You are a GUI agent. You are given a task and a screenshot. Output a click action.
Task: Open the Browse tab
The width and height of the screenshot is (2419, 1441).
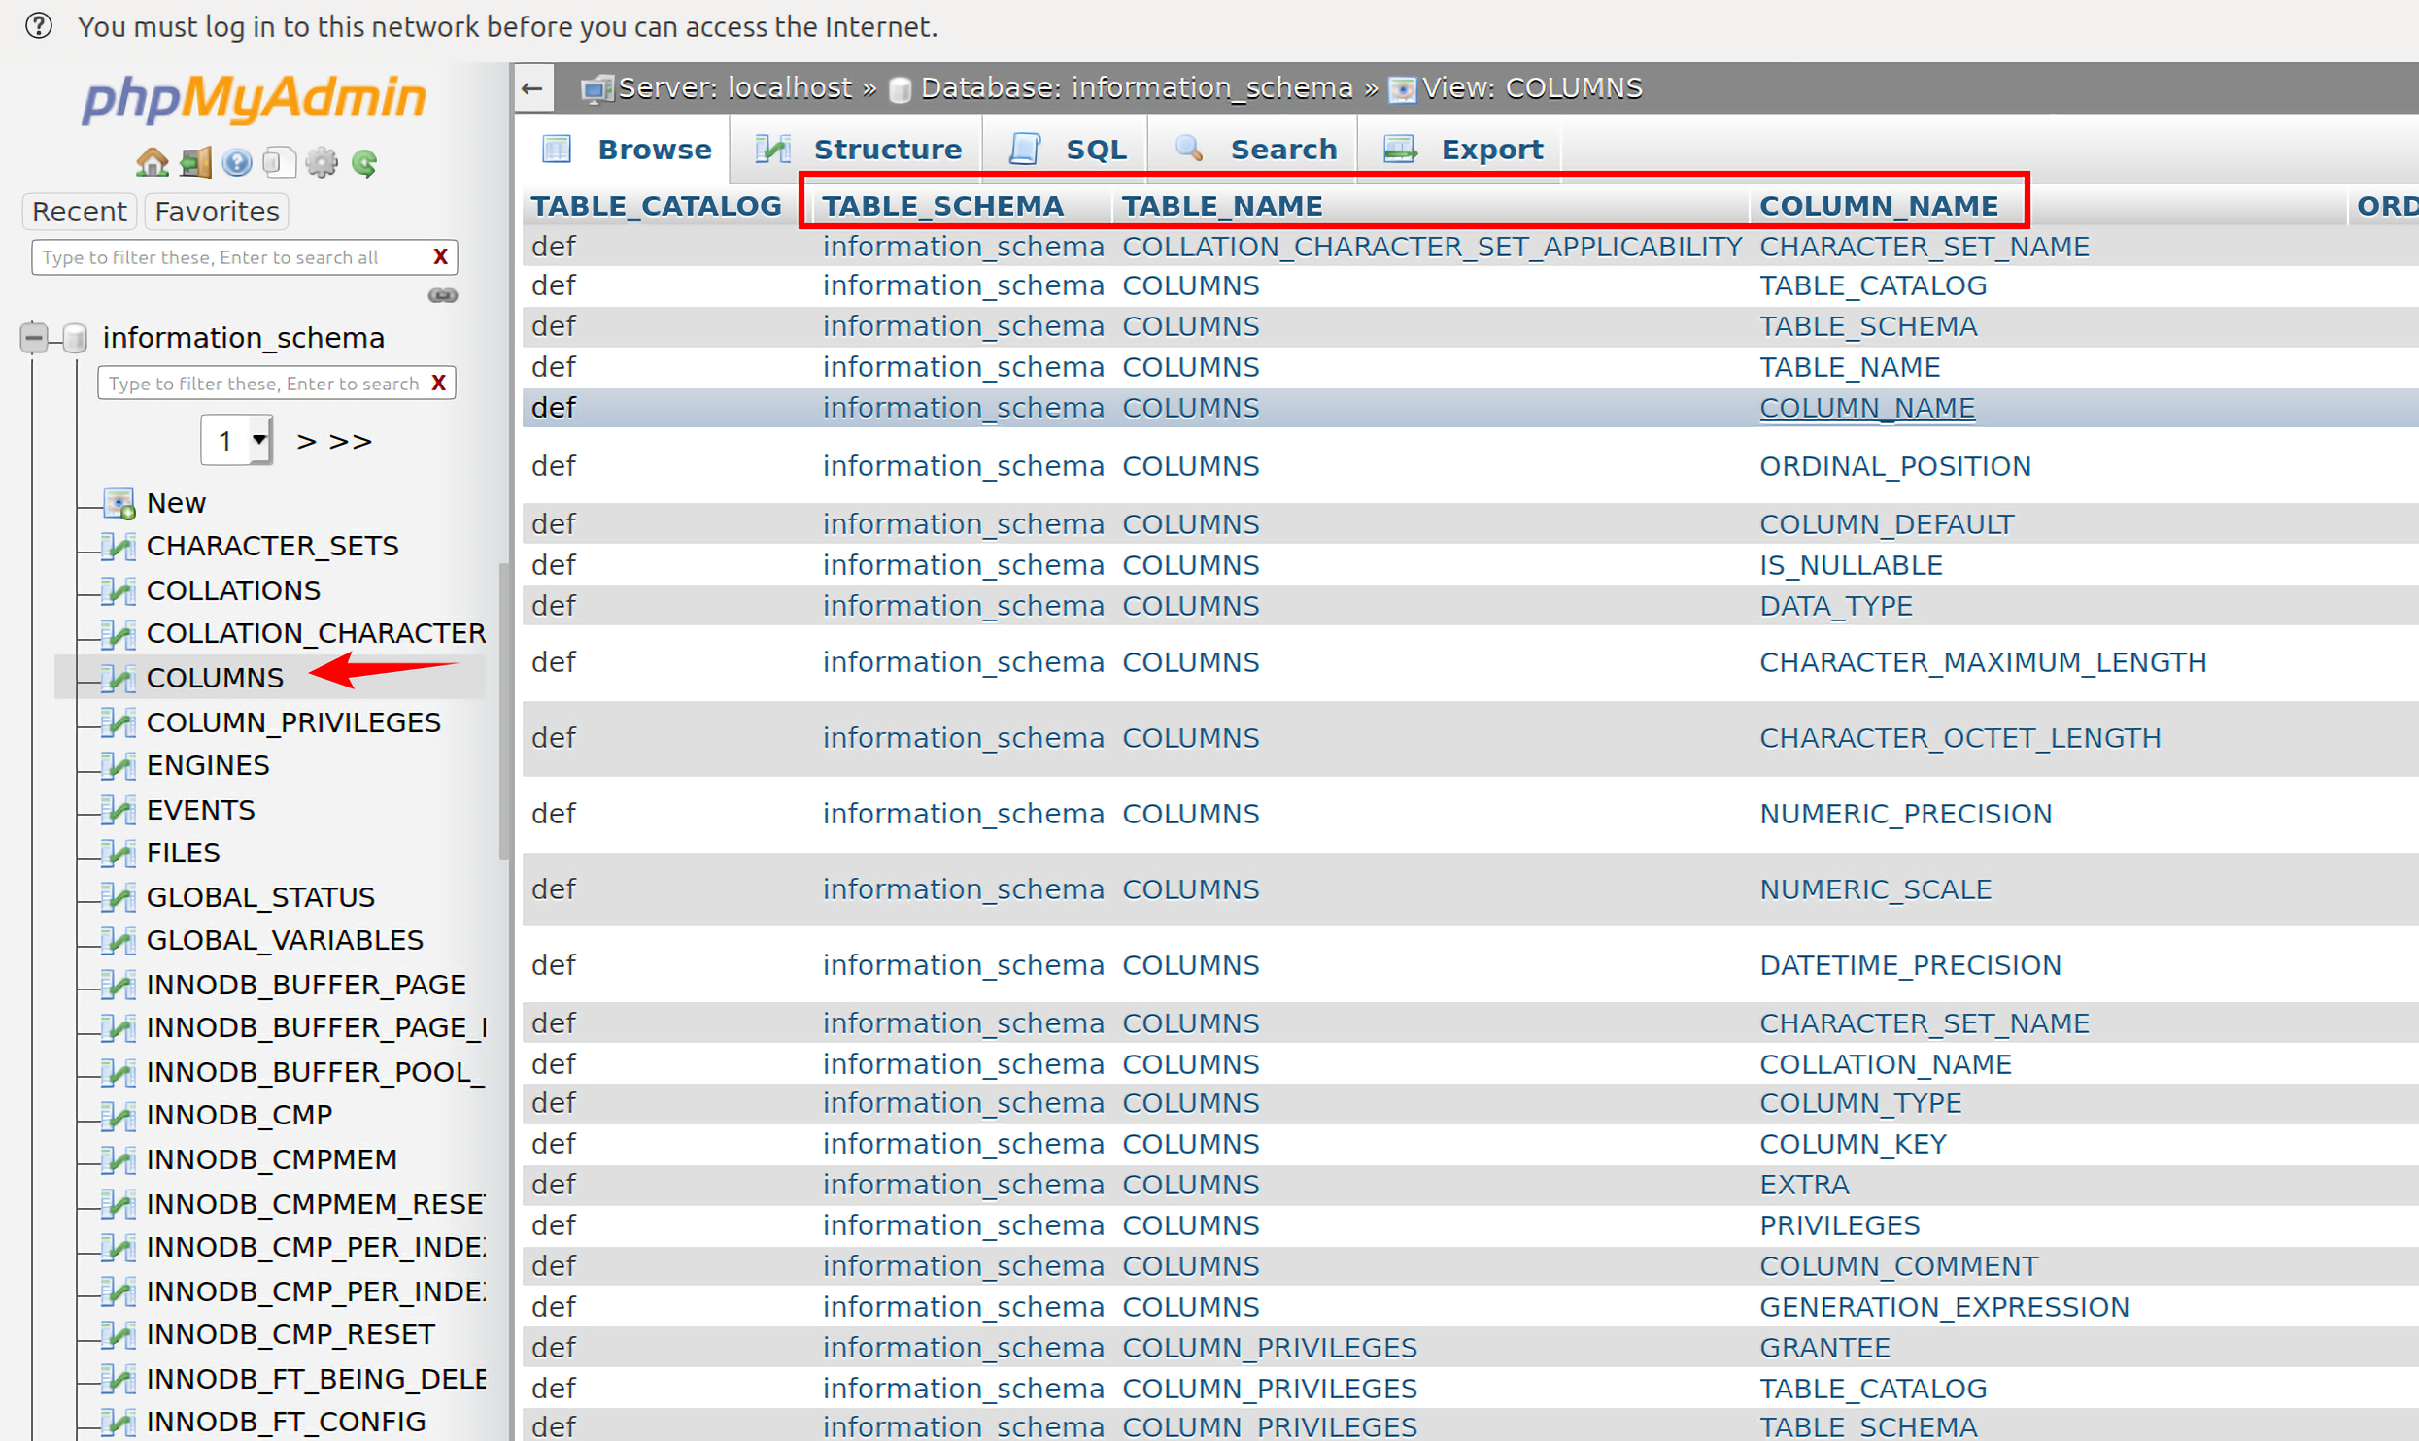[625, 149]
